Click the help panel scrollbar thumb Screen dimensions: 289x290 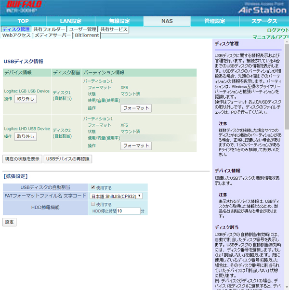pyautogui.click(x=287, y=87)
